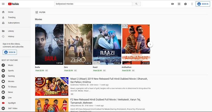Open Library label in sidebar
The height and width of the screenshot is (112, 212).
click(11, 31)
